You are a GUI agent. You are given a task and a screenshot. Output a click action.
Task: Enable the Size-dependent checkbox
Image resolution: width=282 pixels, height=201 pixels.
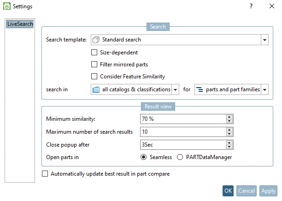coord(94,53)
